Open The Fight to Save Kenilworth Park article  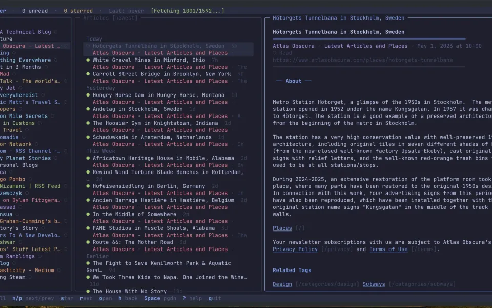pyautogui.click(x=161, y=263)
